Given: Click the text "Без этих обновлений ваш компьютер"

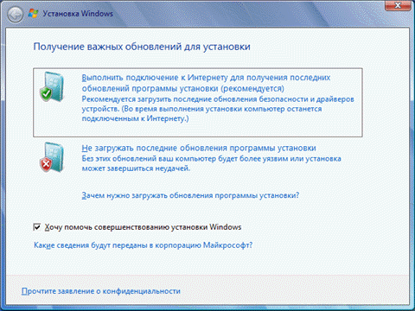Looking at the screenshot, I should [x=149, y=159].
